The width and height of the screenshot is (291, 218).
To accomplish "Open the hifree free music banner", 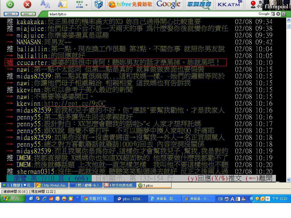I will tap(130, 4).
